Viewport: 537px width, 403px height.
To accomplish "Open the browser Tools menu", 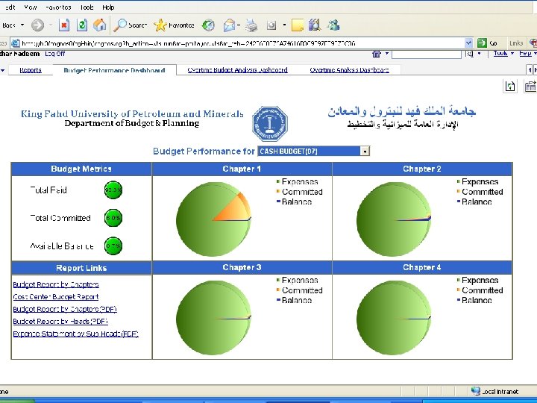I will pyautogui.click(x=87, y=7).
